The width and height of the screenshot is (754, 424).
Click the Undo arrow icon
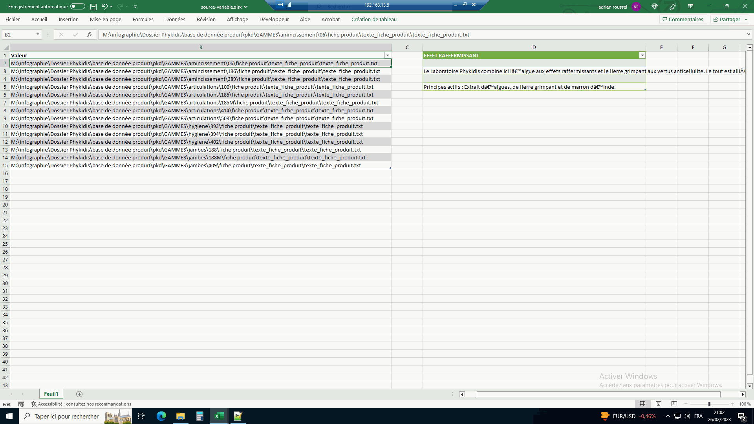(x=104, y=7)
